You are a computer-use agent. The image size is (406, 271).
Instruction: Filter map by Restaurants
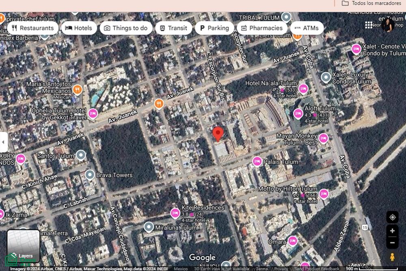33,28
